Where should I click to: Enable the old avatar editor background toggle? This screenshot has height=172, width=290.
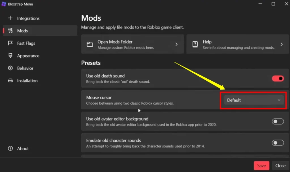tap(278, 121)
